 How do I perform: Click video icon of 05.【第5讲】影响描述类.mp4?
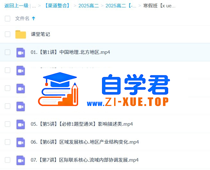click(21, 124)
